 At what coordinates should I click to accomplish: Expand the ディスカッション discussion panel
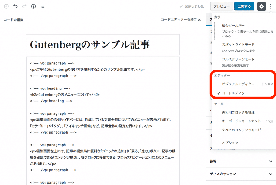point(241,174)
